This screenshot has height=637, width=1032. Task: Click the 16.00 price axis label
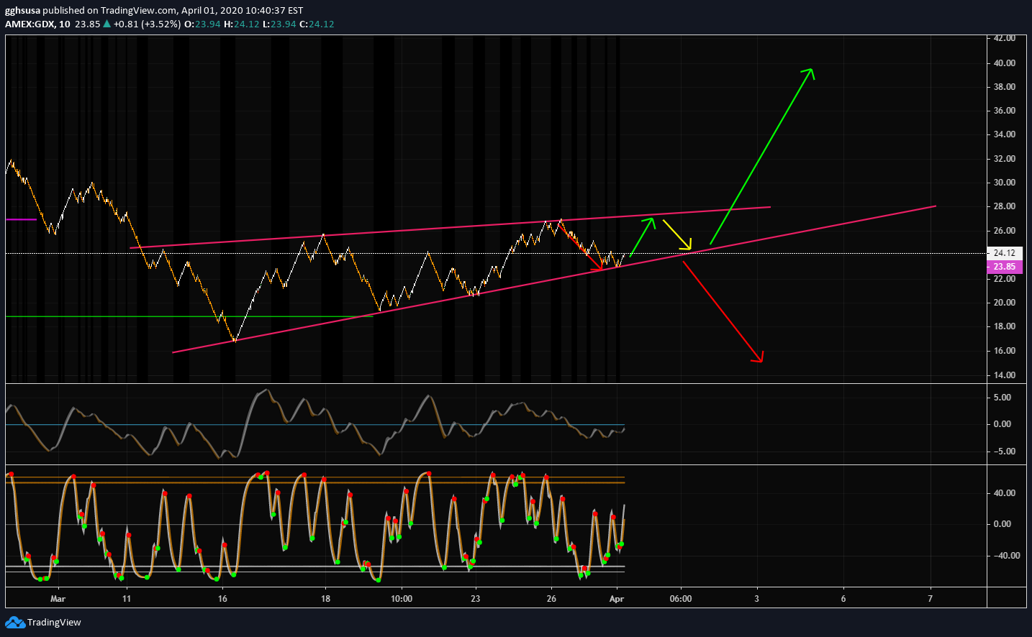[x=1005, y=351]
